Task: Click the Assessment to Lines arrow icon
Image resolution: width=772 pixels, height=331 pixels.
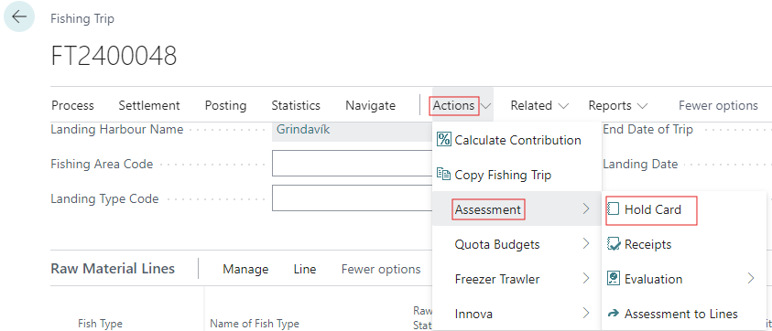Action: [x=614, y=314]
